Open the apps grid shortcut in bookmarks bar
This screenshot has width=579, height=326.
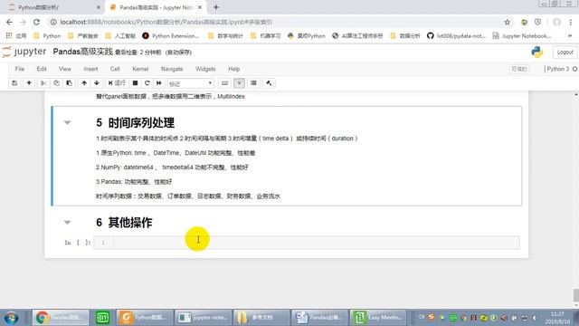[x=16, y=36]
